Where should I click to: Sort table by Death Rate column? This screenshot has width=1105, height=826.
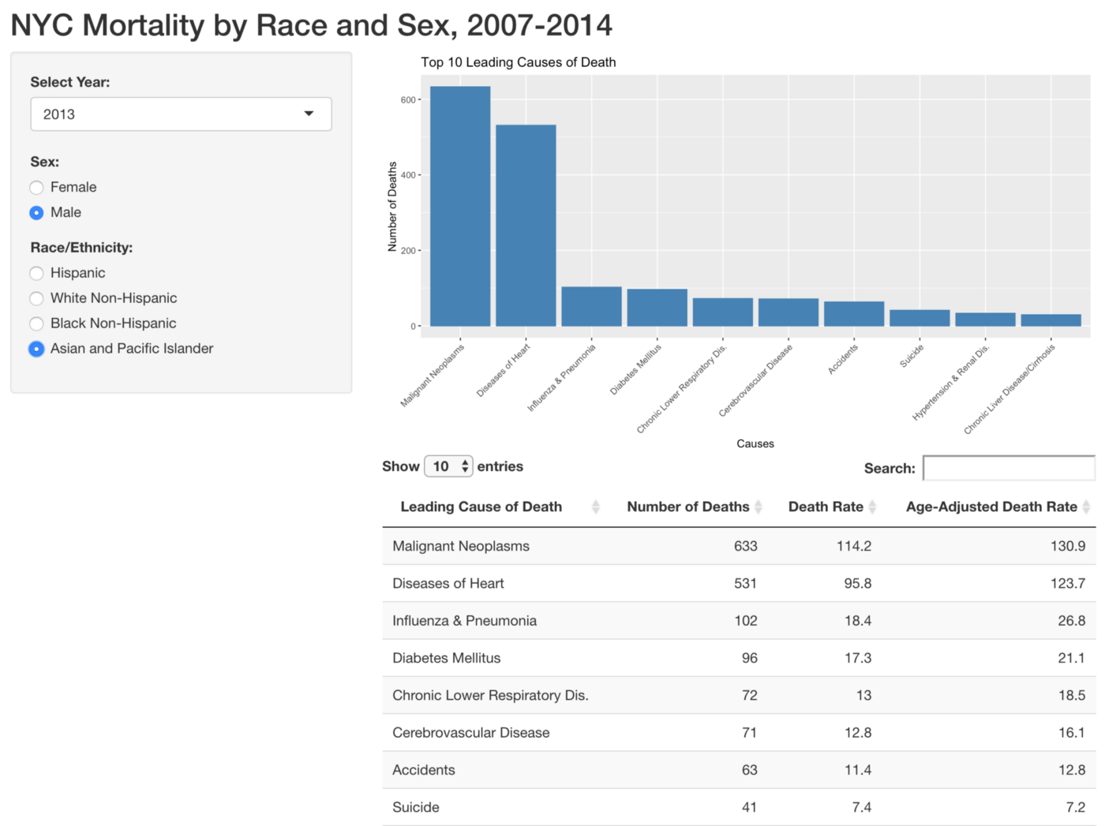tap(826, 506)
